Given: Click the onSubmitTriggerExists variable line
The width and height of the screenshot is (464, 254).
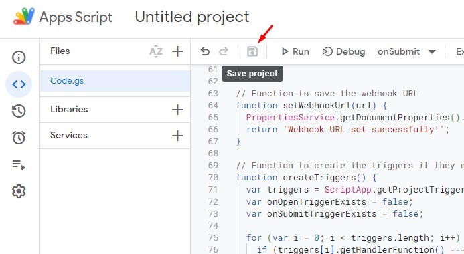Looking at the screenshot, I should [x=335, y=214].
